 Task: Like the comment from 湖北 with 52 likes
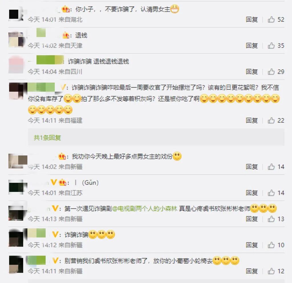276,20
